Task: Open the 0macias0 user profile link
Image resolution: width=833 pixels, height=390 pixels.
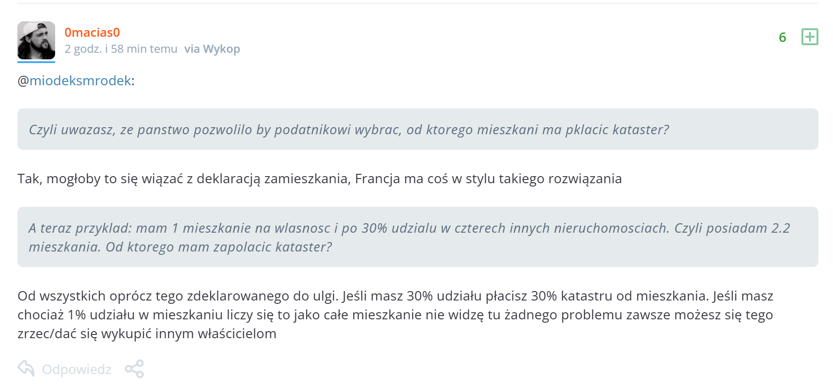Action: click(x=92, y=32)
